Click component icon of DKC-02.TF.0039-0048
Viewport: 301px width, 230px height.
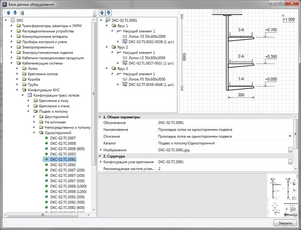coord(125,84)
